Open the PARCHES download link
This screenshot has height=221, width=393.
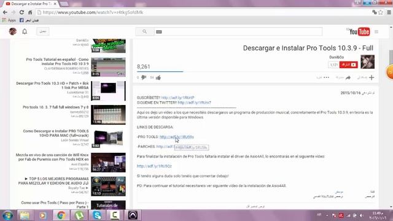165,147
